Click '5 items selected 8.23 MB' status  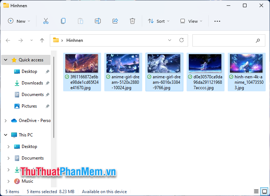pyautogui.click(x=51, y=192)
